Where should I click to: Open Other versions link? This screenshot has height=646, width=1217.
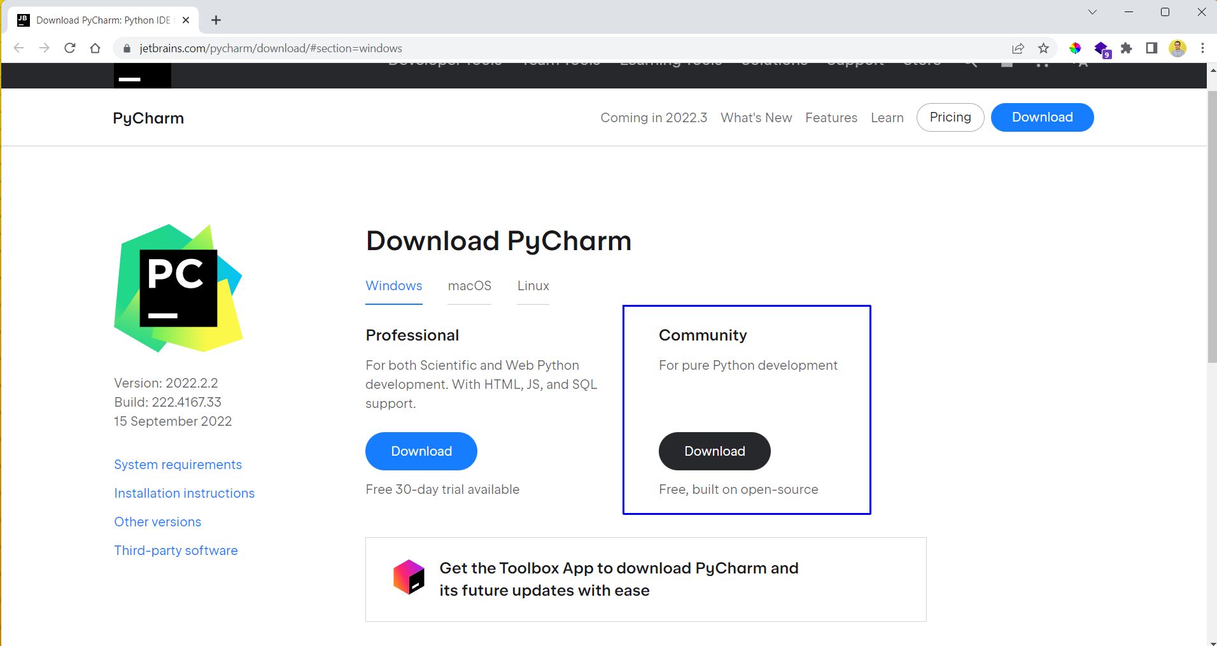pos(158,522)
